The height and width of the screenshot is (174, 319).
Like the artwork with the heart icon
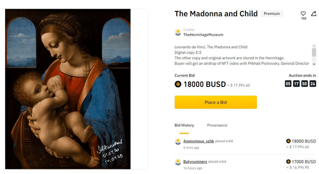pos(303,13)
